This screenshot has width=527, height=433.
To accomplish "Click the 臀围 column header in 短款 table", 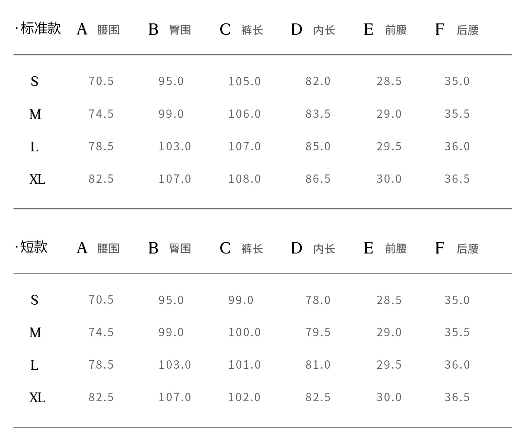I will pos(180,248).
